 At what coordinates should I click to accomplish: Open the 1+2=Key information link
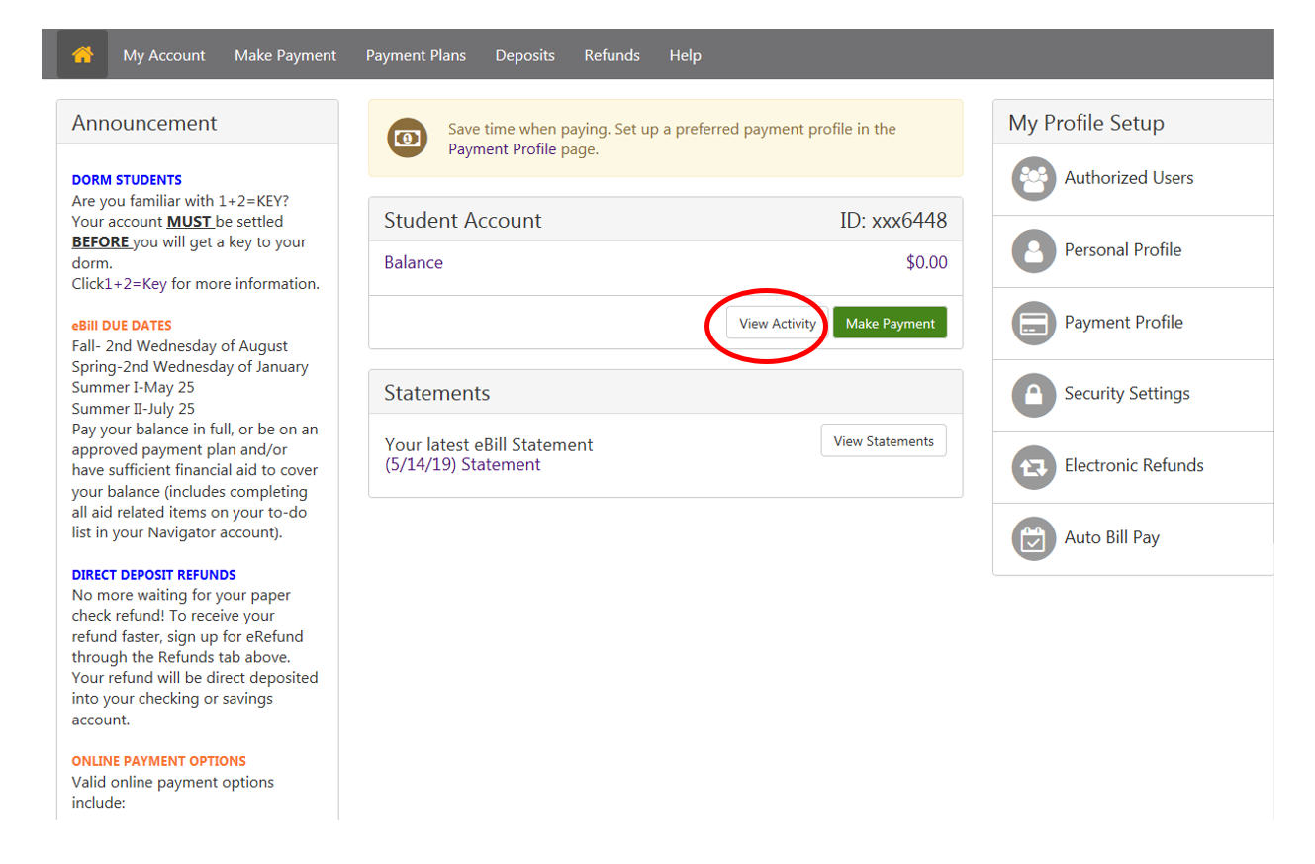click(x=137, y=283)
